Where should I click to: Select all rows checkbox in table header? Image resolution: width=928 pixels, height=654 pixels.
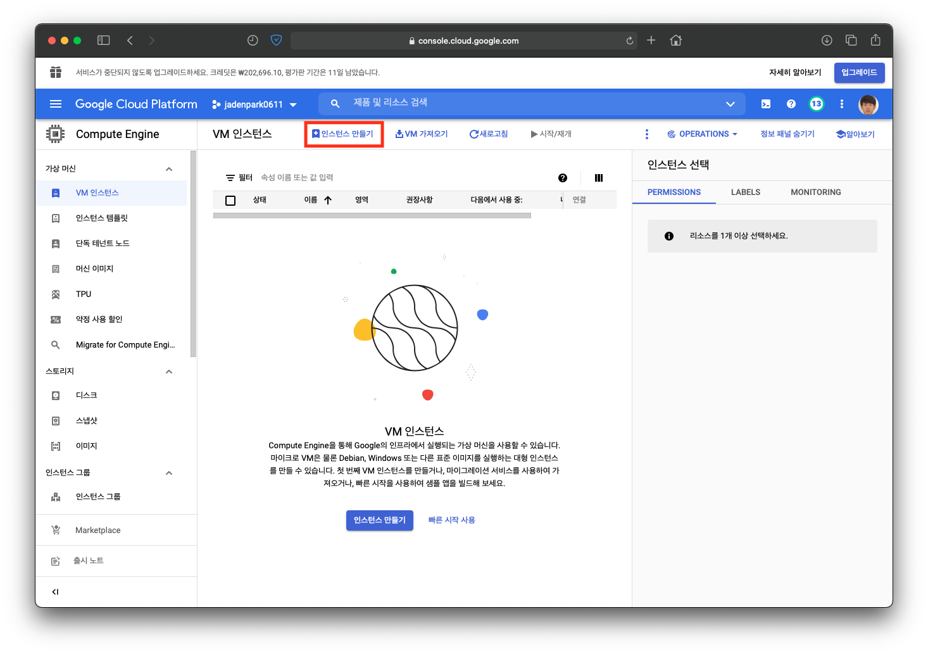click(230, 201)
